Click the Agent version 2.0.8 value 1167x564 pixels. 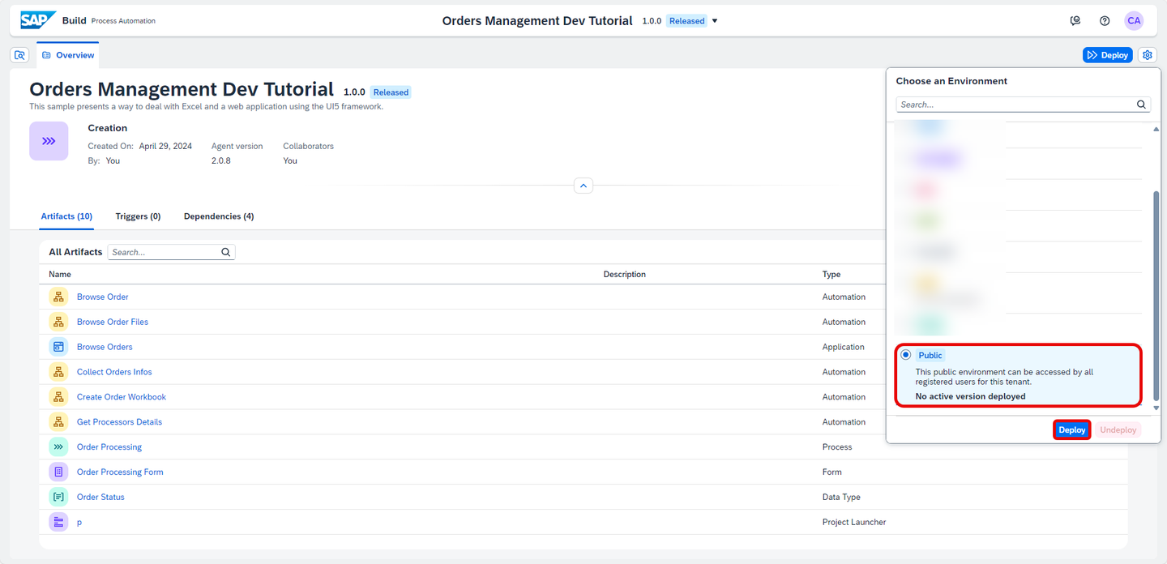coord(221,160)
